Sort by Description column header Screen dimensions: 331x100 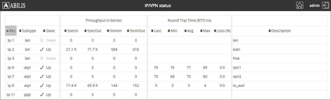pyautogui.click(x=279, y=31)
